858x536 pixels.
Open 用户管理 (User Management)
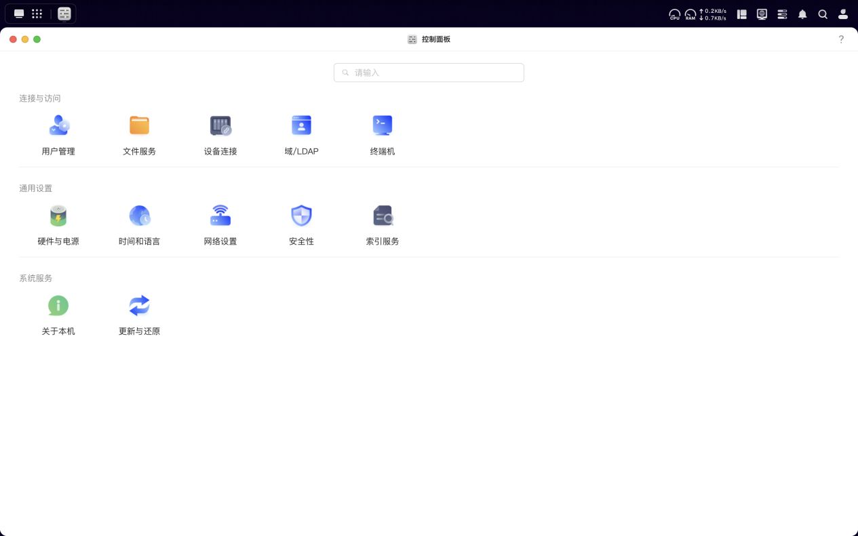(x=58, y=135)
